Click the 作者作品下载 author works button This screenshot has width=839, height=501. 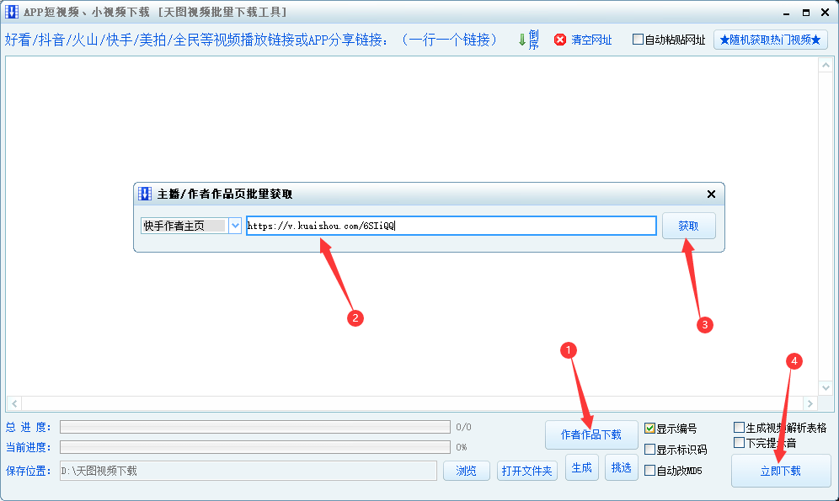(x=592, y=435)
